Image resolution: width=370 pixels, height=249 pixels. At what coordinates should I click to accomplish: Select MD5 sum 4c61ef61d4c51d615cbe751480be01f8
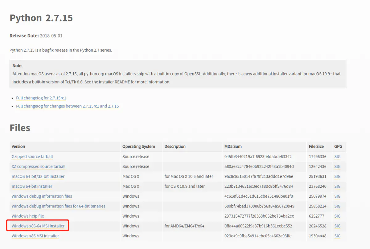point(259,196)
